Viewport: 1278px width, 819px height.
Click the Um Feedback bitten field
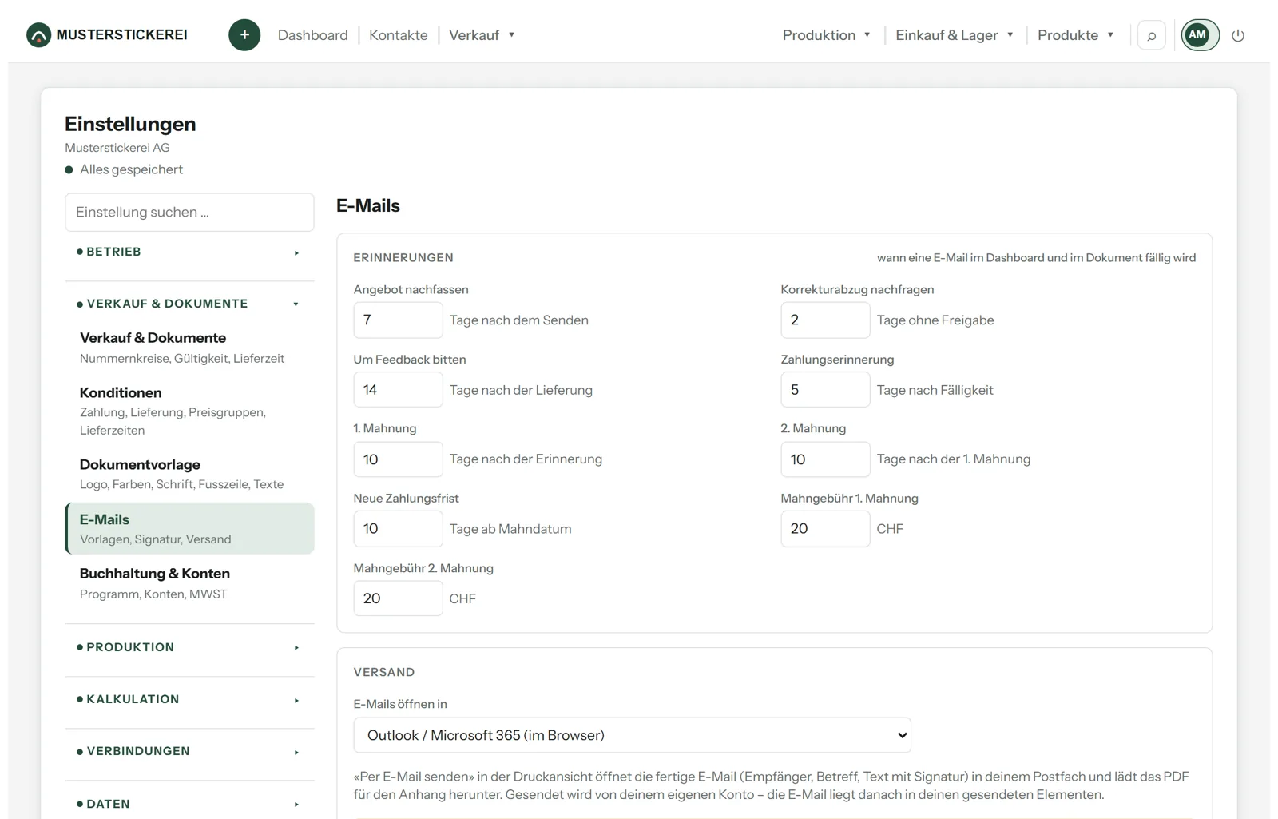398,390
